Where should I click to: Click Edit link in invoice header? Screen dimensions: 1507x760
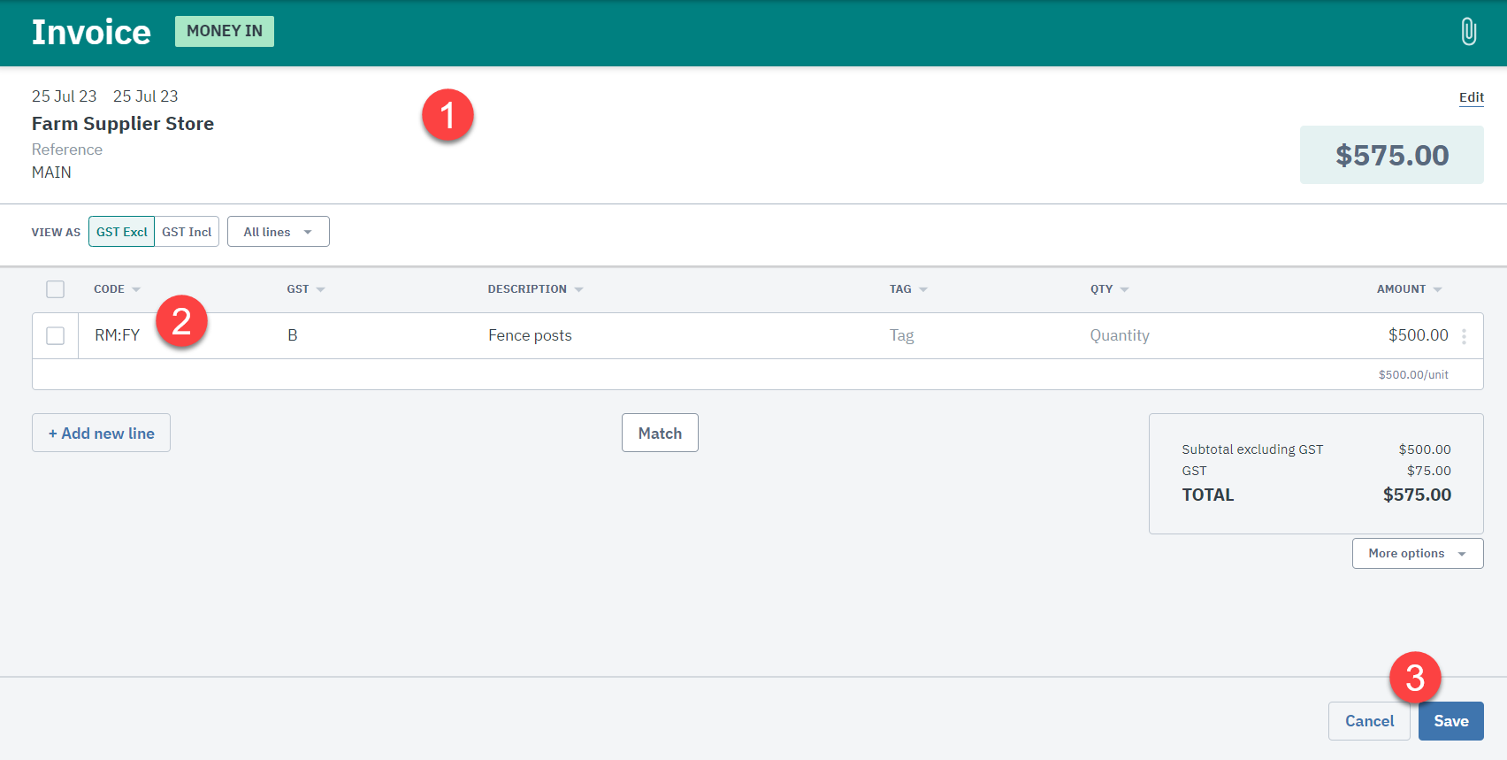click(x=1471, y=97)
